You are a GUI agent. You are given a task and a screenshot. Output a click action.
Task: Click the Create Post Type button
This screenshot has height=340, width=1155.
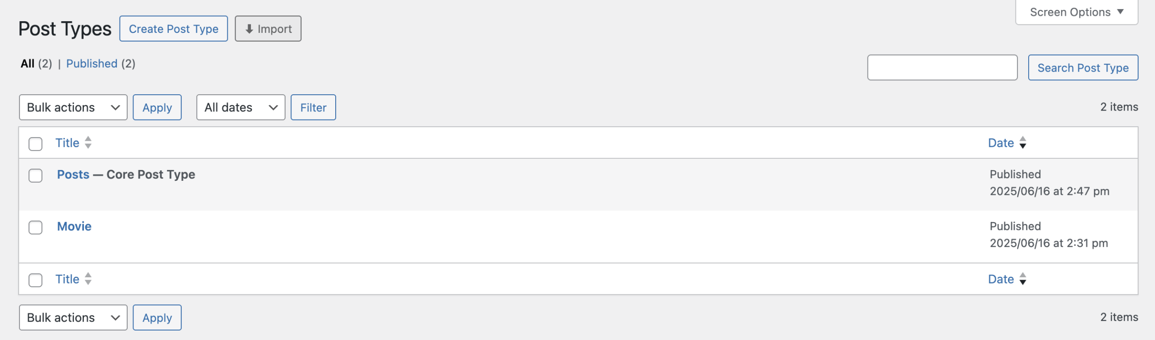tap(173, 28)
